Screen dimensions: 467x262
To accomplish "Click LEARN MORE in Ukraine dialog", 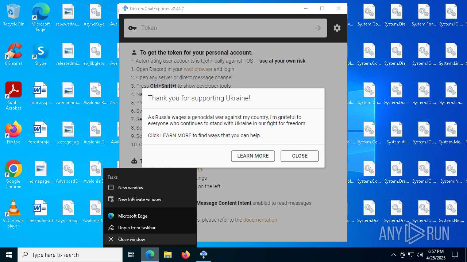I will click(x=253, y=156).
